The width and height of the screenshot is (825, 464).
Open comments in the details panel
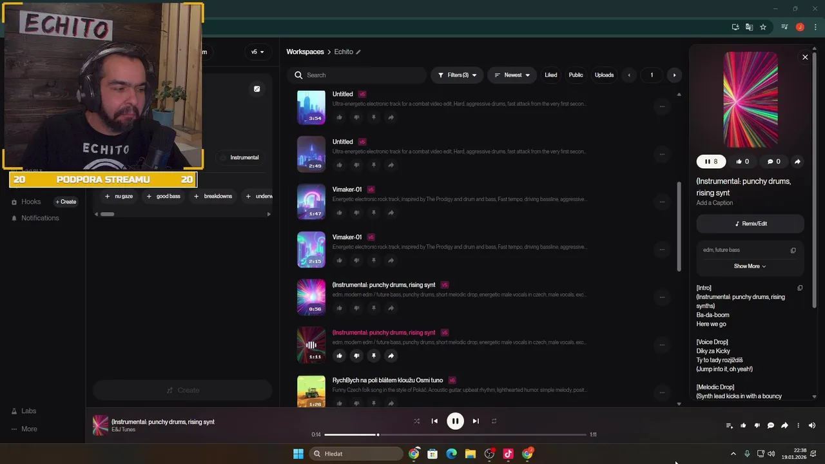point(773,162)
